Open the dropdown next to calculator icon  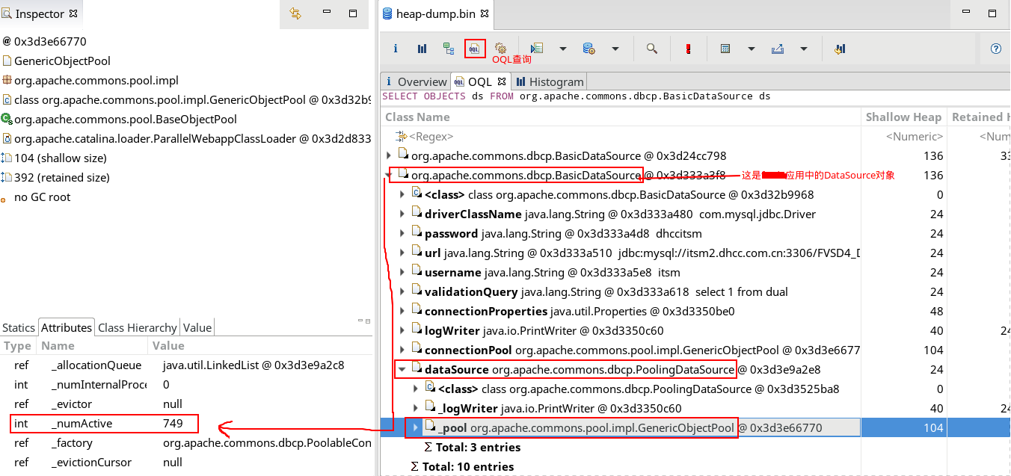[x=751, y=49]
